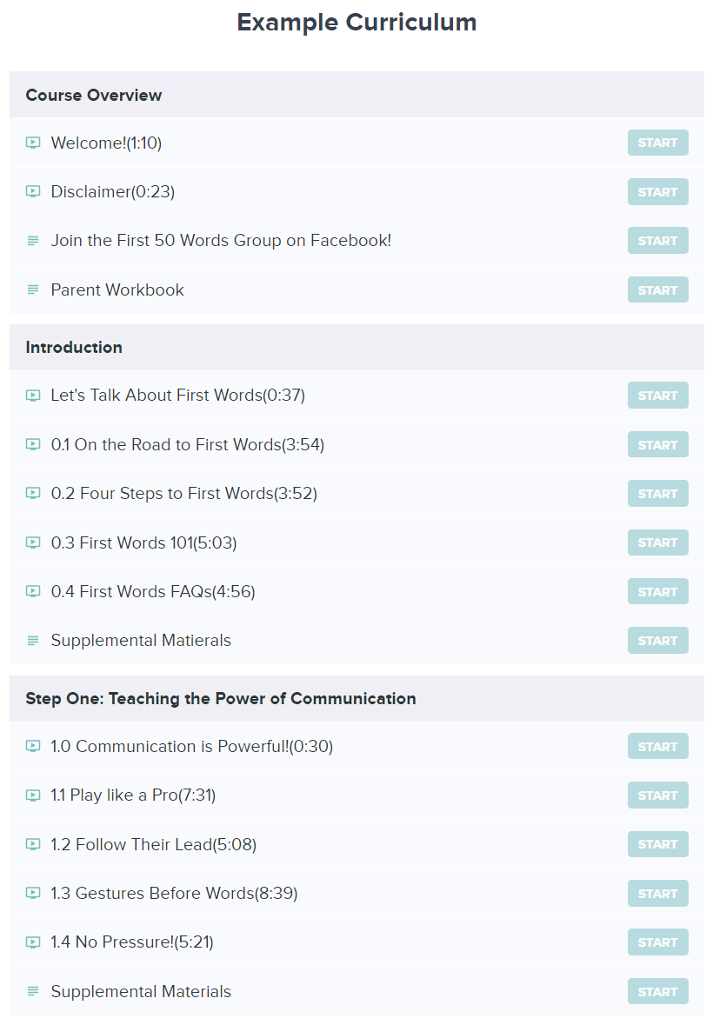This screenshot has width=713, height=1025.
Task: Select Step One: Teaching the Power section header
Action: tap(356, 698)
